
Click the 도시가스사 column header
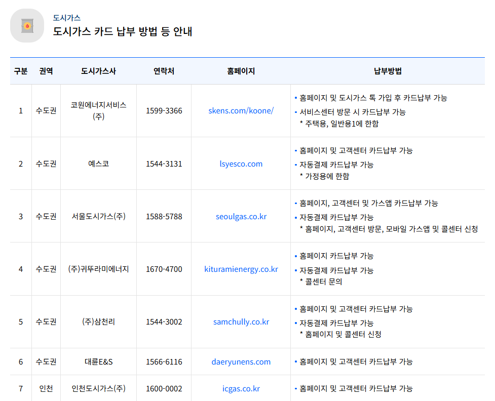click(98, 71)
